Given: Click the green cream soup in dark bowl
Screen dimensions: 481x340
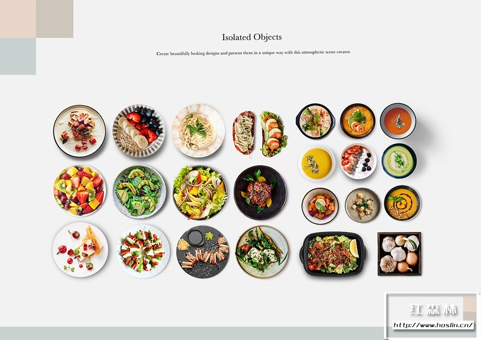Looking at the screenshot, I should tap(399, 161).
